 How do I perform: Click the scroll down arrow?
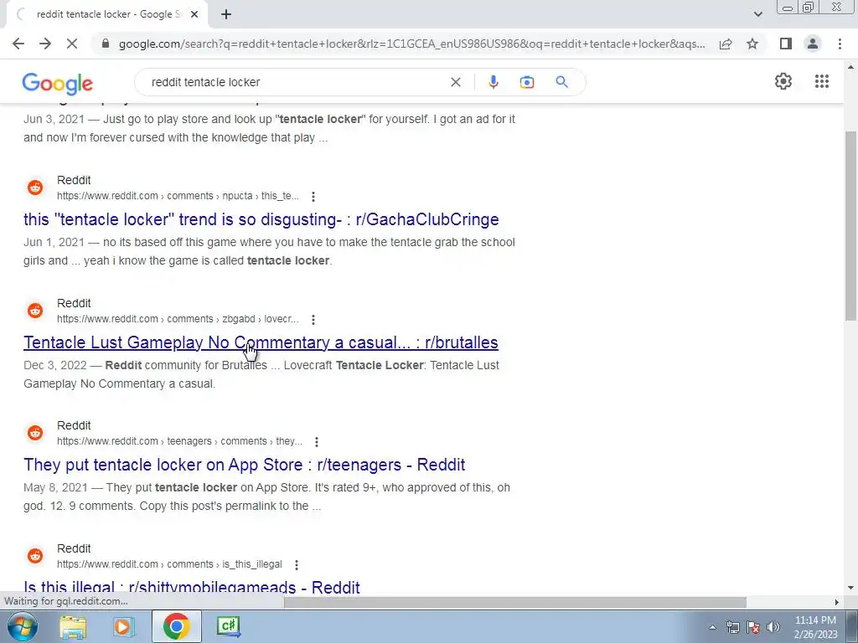click(x=850, y=588)
